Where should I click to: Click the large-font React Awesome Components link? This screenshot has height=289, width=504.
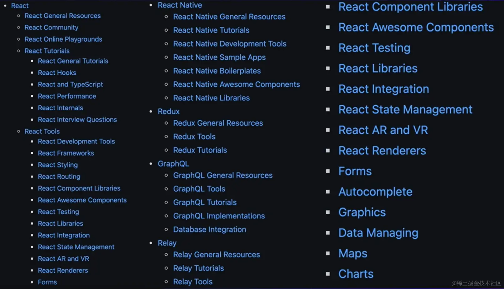click(416, 27)
